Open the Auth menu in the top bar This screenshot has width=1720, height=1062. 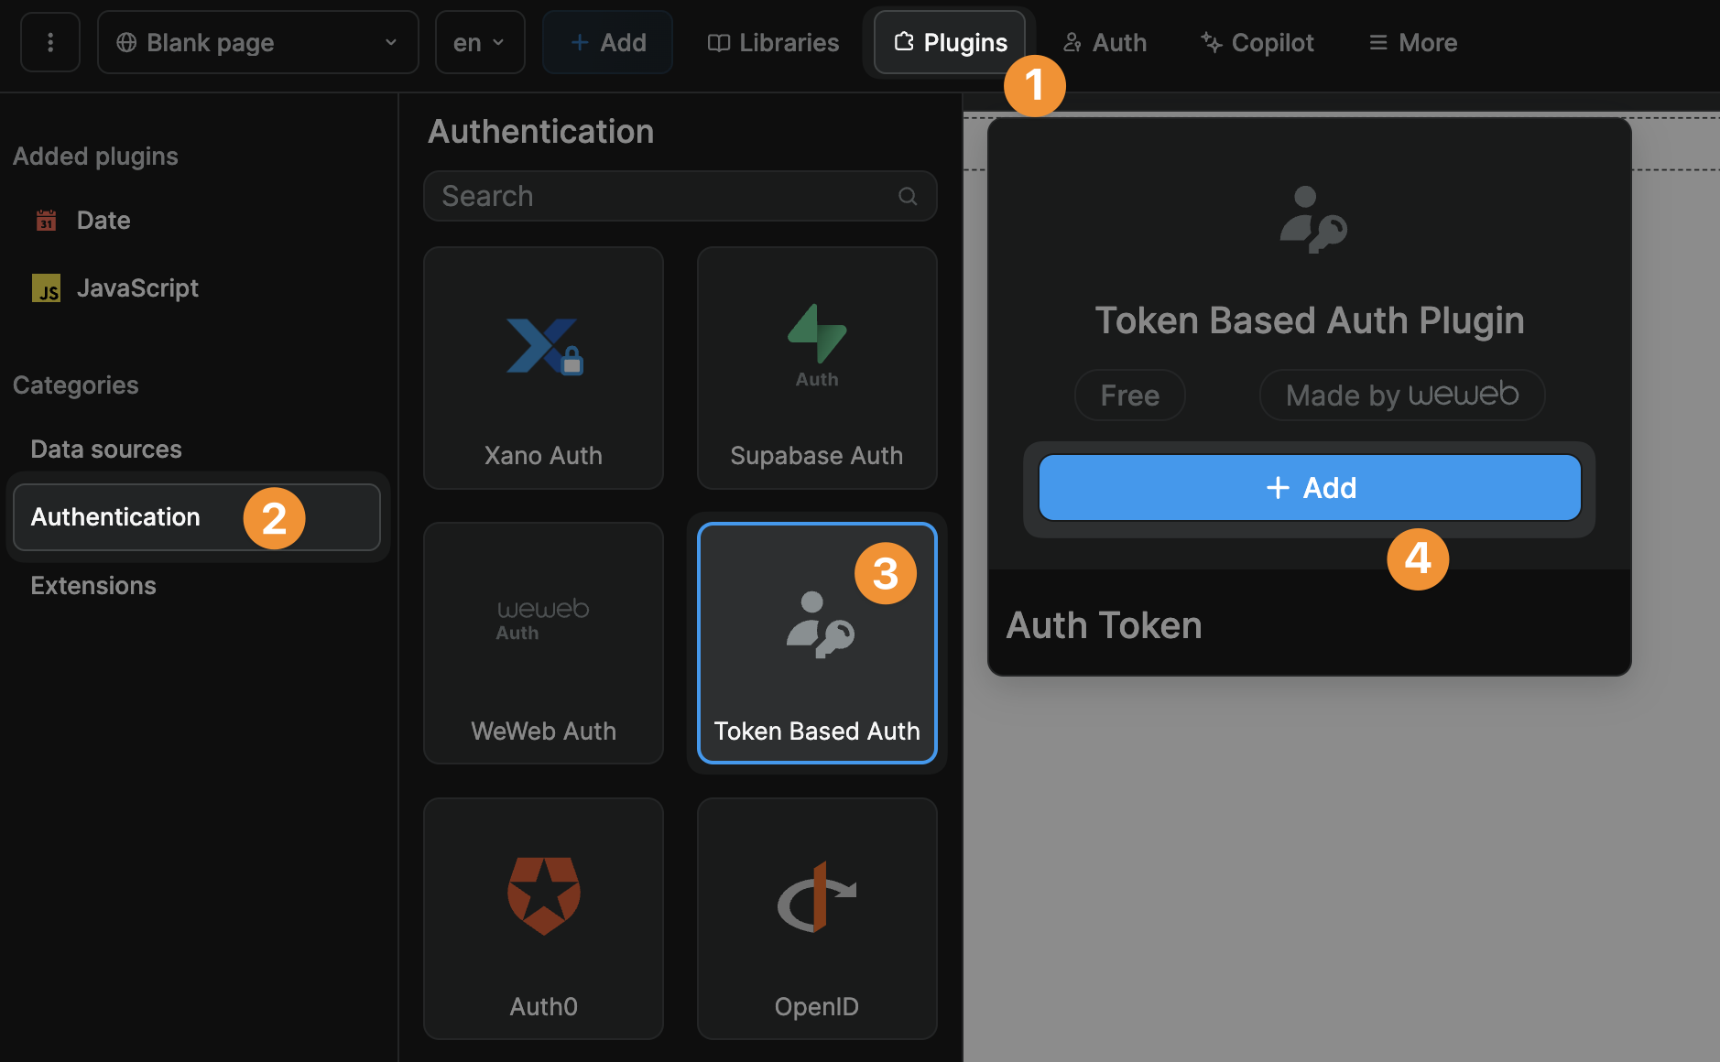[x=1104, y=42]
